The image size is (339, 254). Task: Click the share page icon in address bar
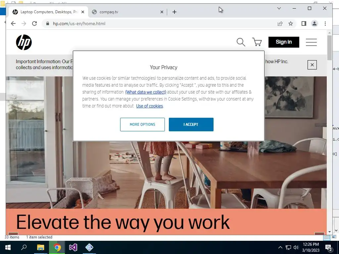280,23
